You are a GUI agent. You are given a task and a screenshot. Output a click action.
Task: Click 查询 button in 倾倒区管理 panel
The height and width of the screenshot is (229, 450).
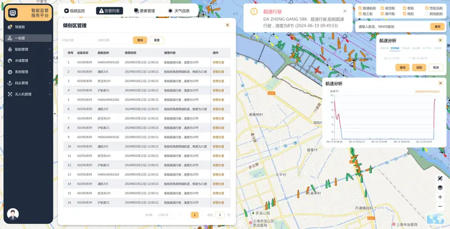pyautogui.click(x=140, y=40)
